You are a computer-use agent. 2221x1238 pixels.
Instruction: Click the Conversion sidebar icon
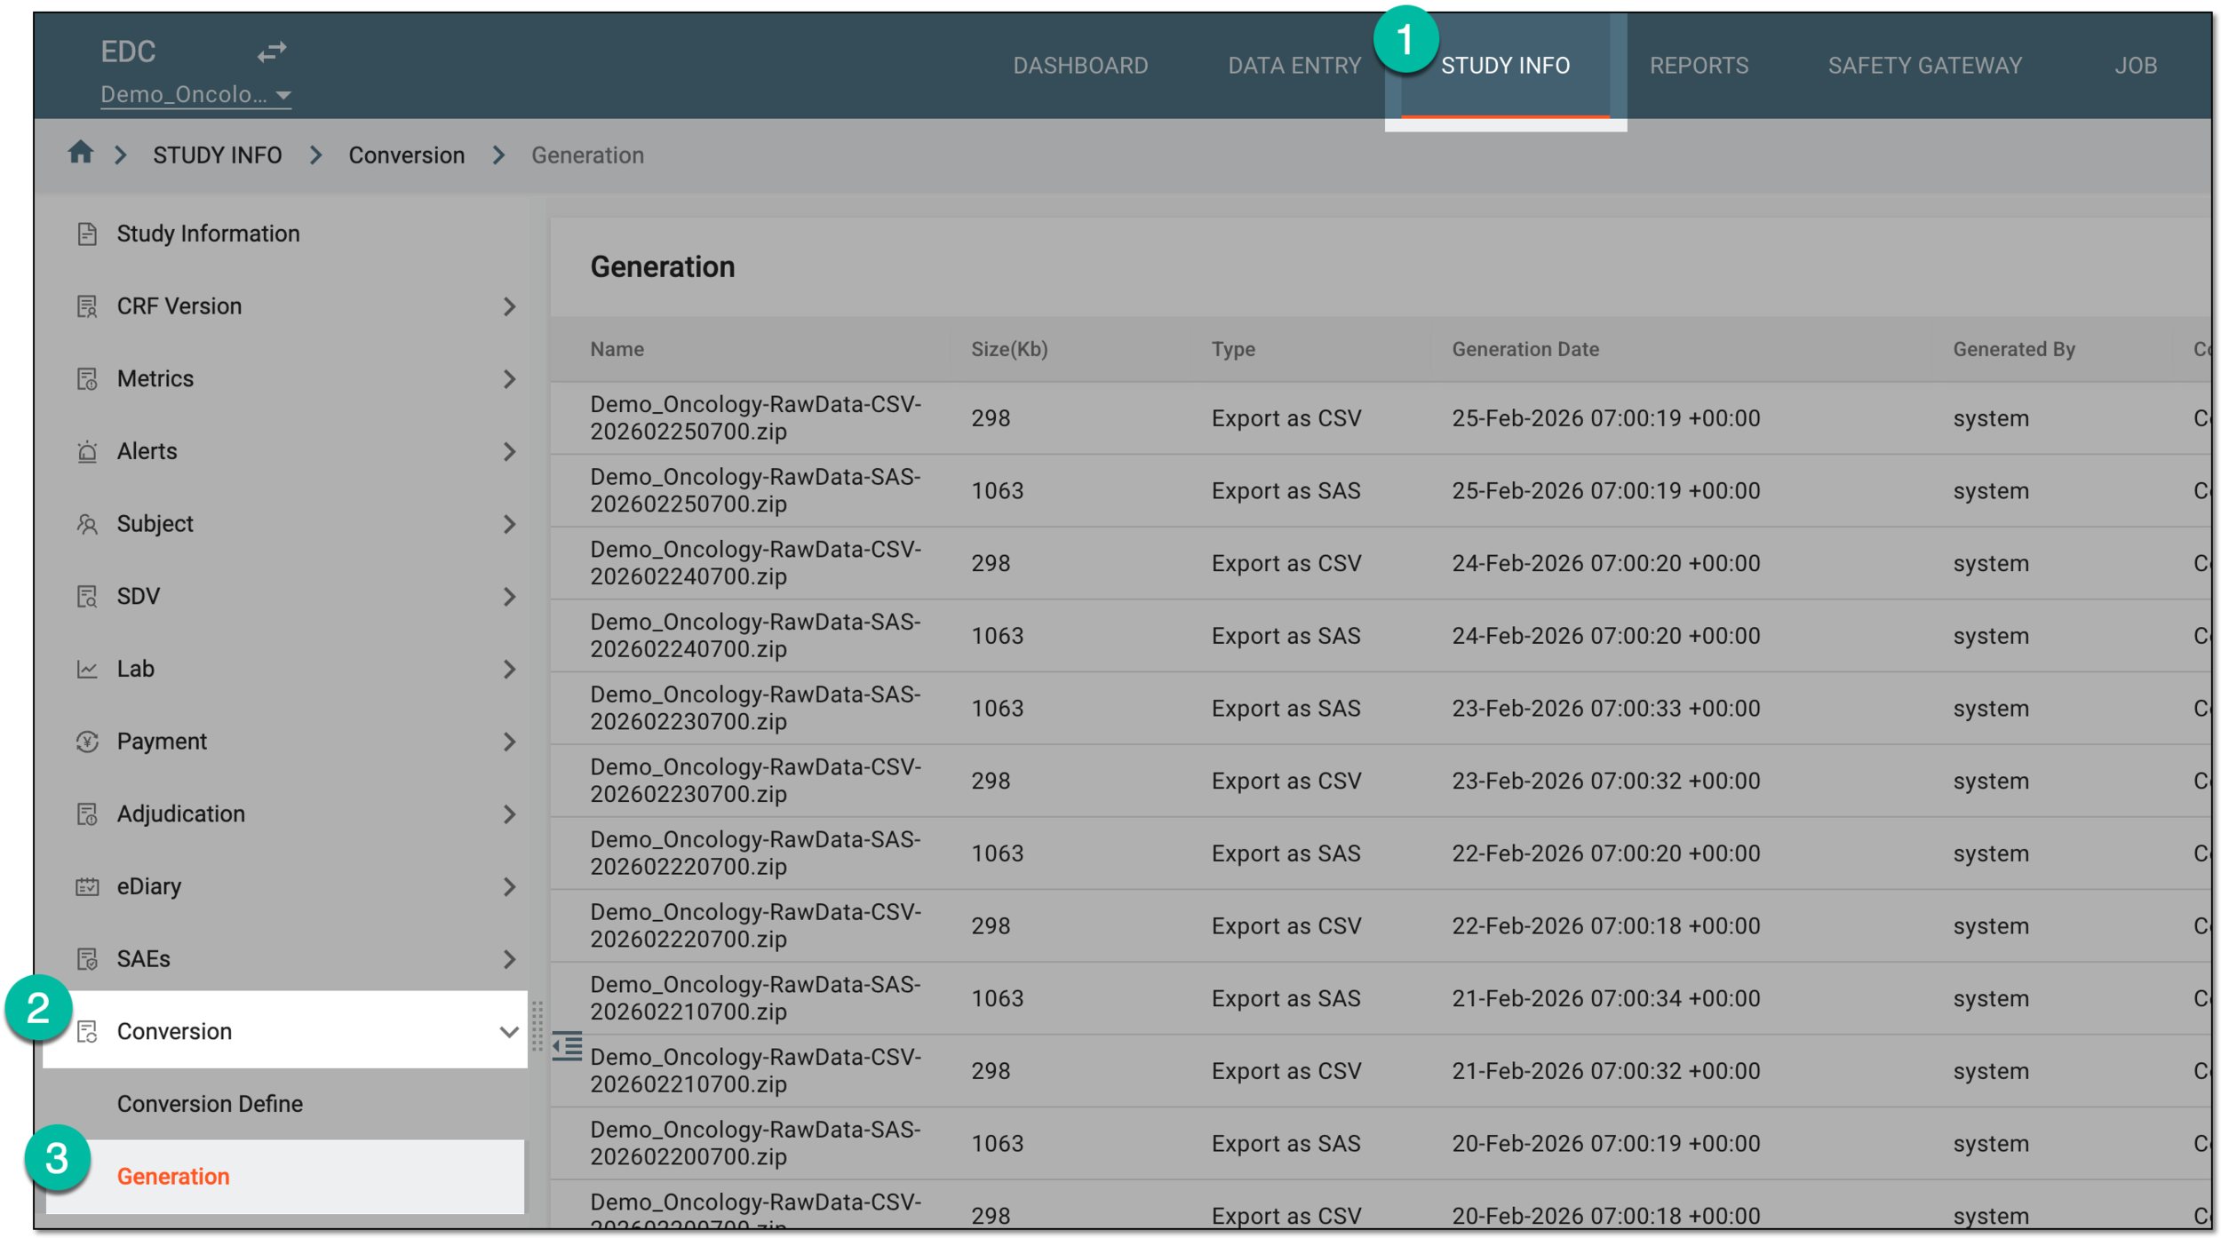point(87,1032)
